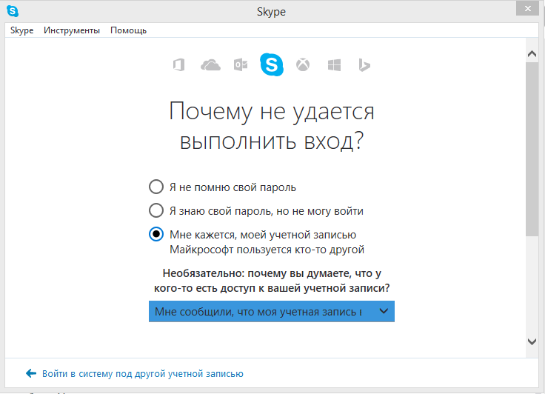Open the Помощь menu
This screenshot has height=394, width=545.
128,30
